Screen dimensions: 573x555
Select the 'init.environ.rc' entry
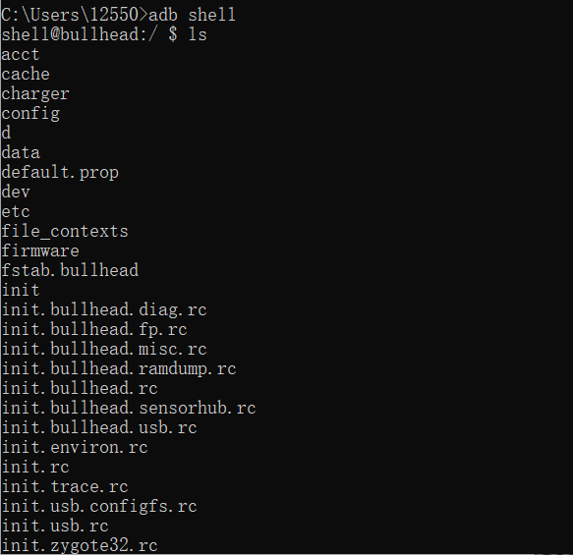coord(75,447)
